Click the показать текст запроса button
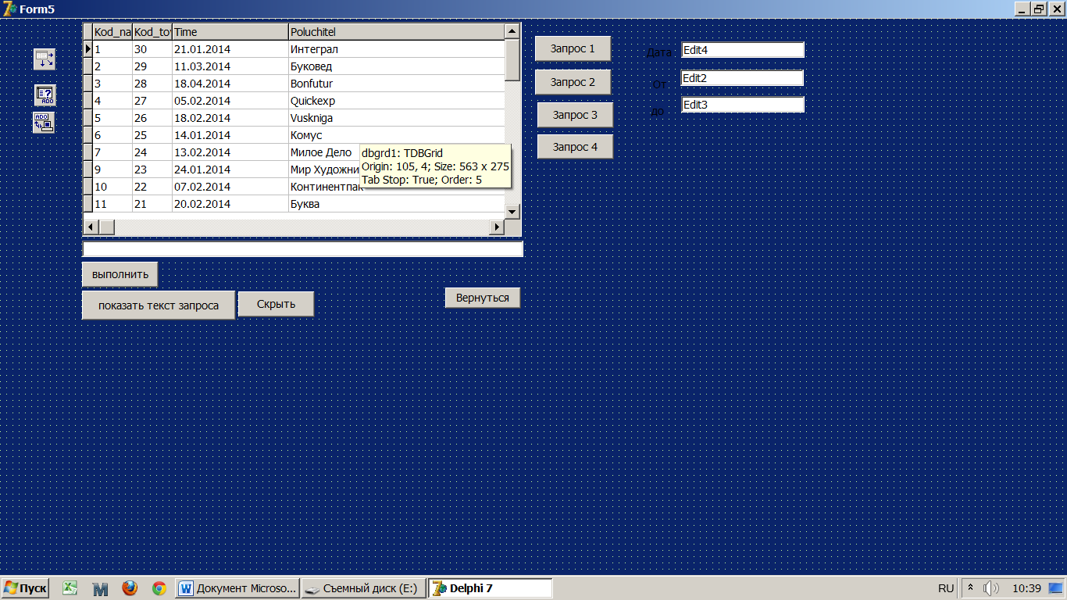 pyautogui.click(x=159, y=305)
